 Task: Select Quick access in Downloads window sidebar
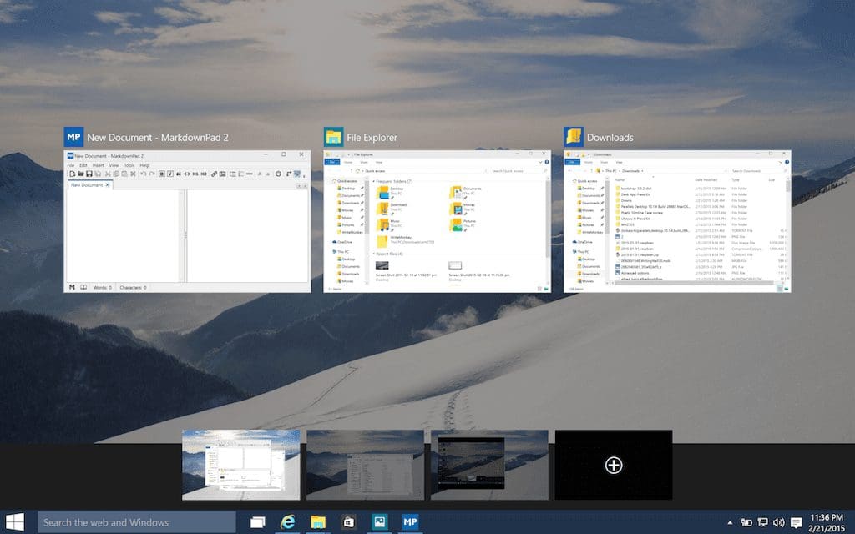pyautogui.click(x=584, y=181)
